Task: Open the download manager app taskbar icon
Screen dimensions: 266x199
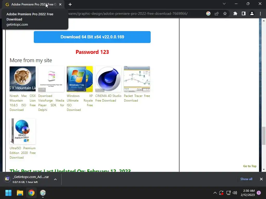Action: [43, 193]
